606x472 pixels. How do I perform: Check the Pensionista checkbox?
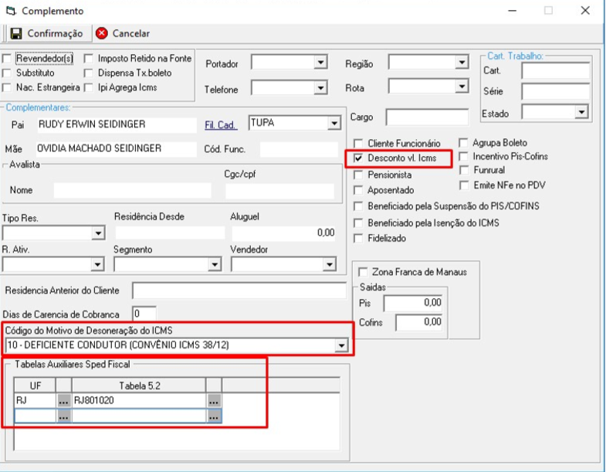point(358,175)
